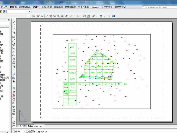Open the Help question mark icon
Screen dimensions: 177x133
pyautogui.click(x=113, y=16)
